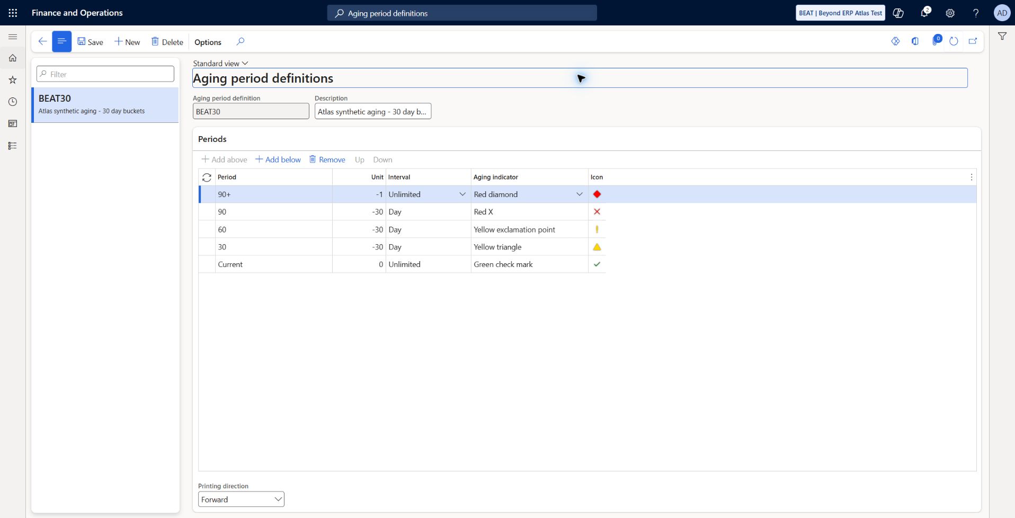Open Modules list icon in sidebar
This screenshot has height=518, width=1015.
click(x=13, y=146)
